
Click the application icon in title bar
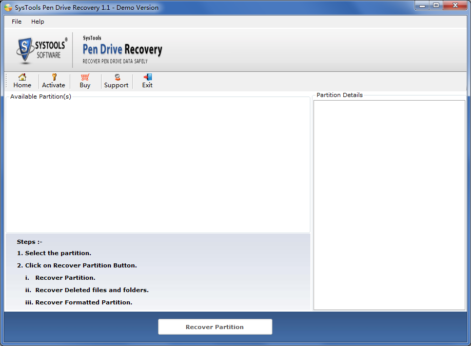coord(8,8)
